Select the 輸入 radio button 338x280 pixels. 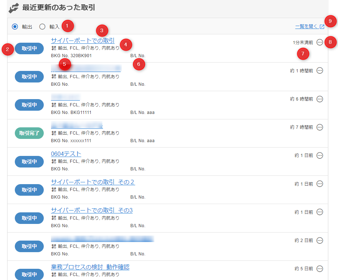42,26
